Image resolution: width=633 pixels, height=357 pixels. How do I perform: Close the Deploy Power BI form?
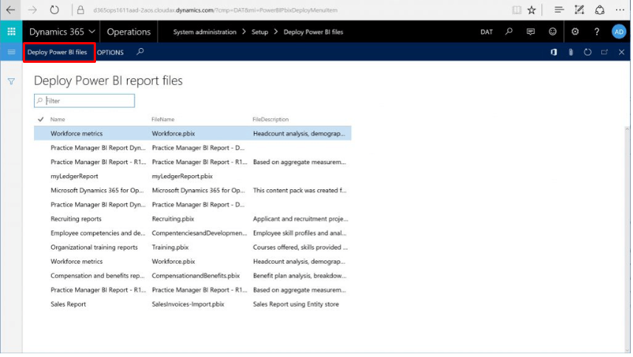click(x=621, y=52)
